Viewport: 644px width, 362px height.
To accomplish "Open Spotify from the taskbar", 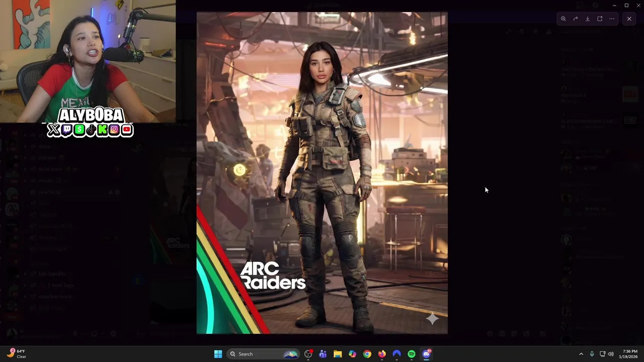I will (x=412, y=354).
